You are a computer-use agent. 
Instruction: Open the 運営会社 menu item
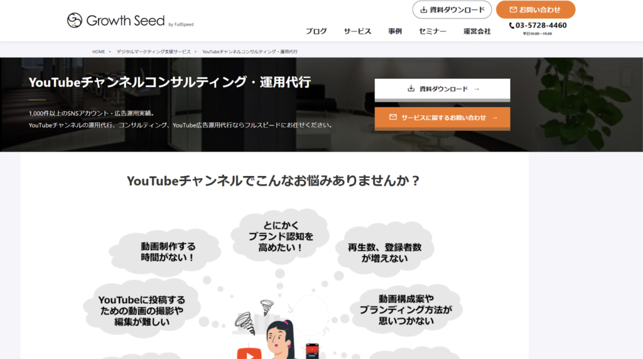[x=477, y=31]
